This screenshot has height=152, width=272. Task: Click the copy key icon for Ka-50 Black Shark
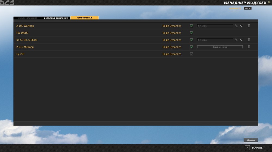click(236, 40)
